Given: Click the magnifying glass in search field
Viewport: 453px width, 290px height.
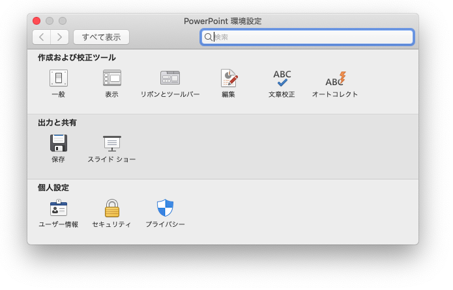Looking at the screenshot, I should pos(208,37).
